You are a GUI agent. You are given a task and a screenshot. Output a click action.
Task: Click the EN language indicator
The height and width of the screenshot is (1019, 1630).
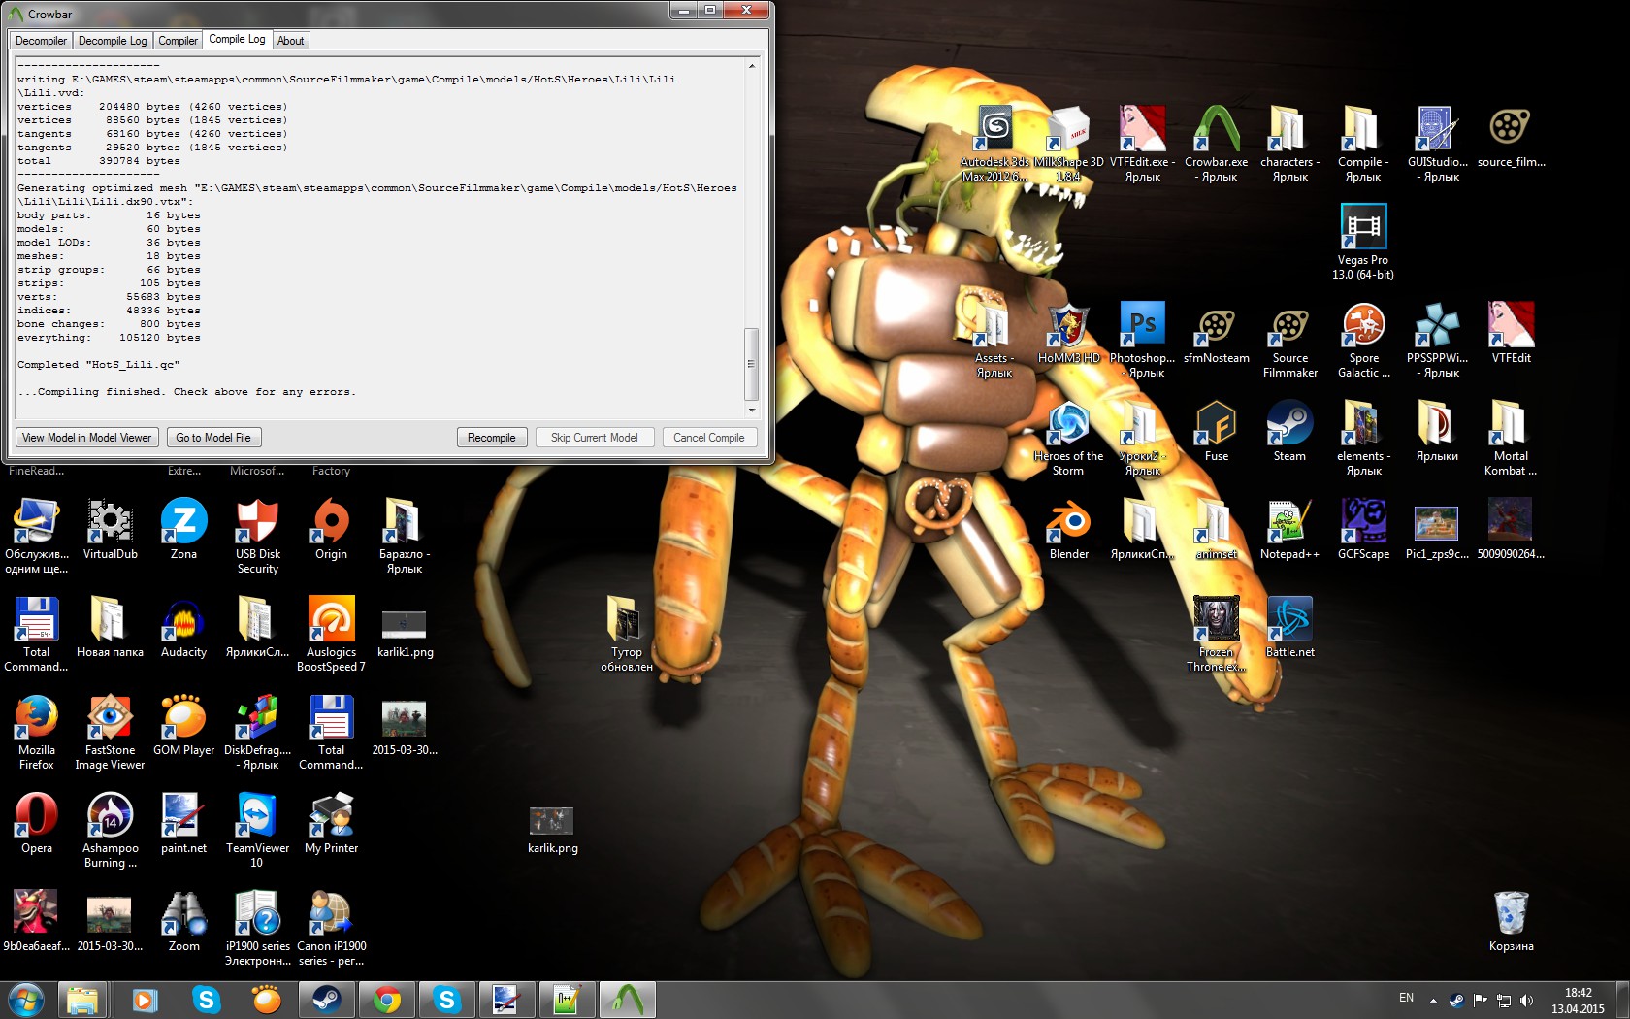1406,998
